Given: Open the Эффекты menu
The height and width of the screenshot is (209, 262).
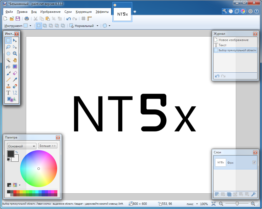Looking at the screenshot, I should coord(102,12).
